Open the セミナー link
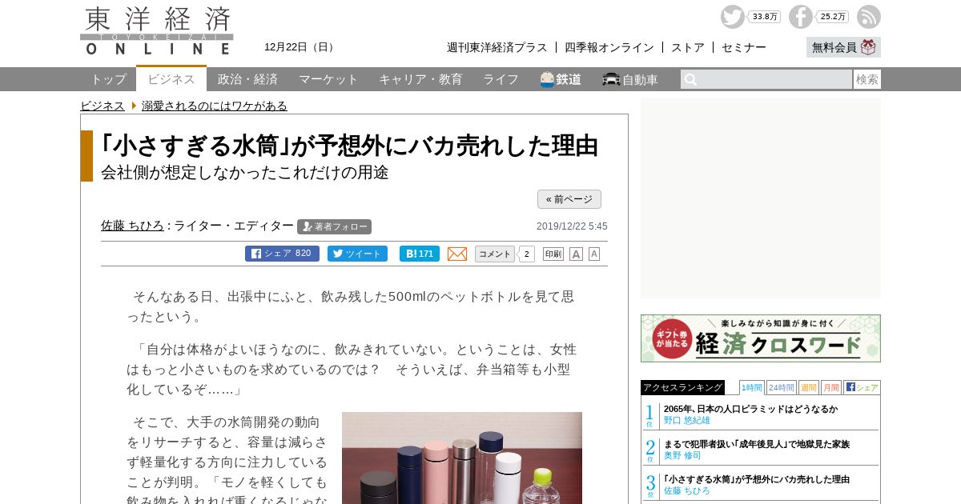Image resolution: width=961 pixels, height=504 pixels. pyautogui.click(x=744, y=47)
